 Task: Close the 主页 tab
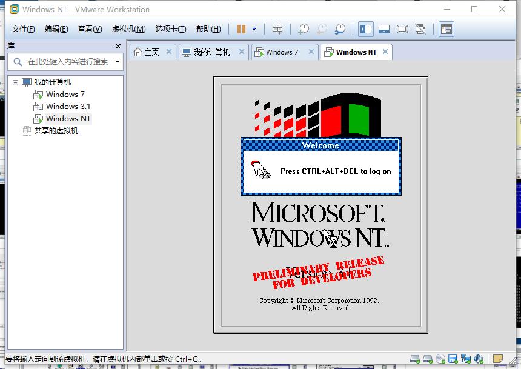[169, 52]
